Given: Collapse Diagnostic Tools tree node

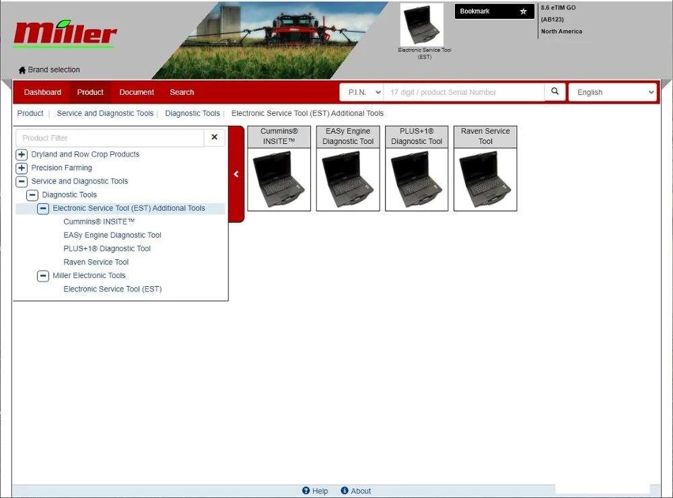Looking at the screenshot, I should pyautogui.click(x=32, y=195).
